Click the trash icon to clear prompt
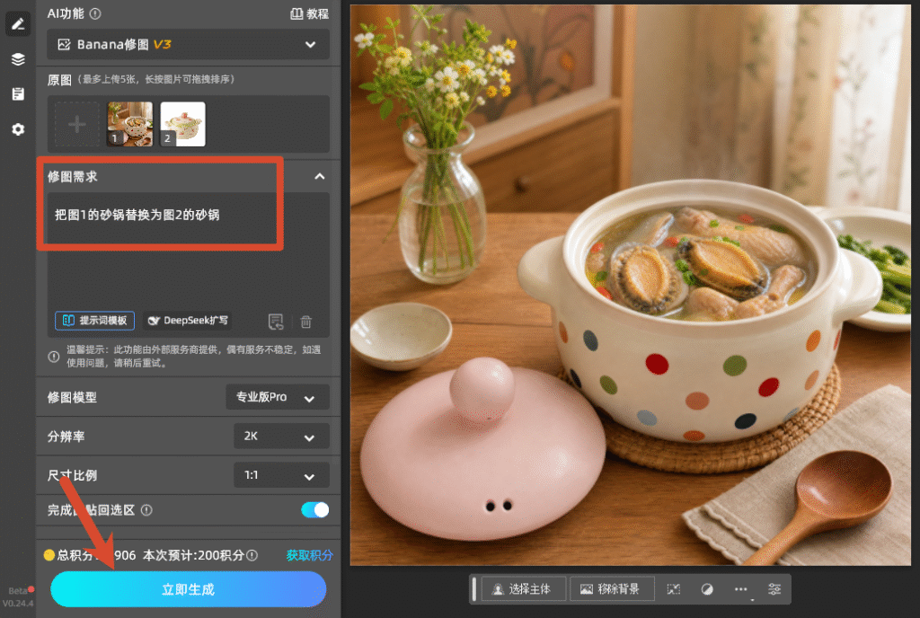920x618 pixels. click(305, 322)
